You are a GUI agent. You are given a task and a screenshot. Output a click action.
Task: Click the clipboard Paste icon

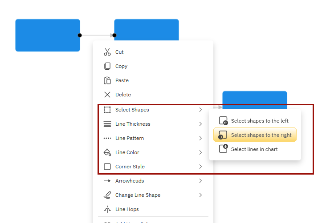pos(107,80)
